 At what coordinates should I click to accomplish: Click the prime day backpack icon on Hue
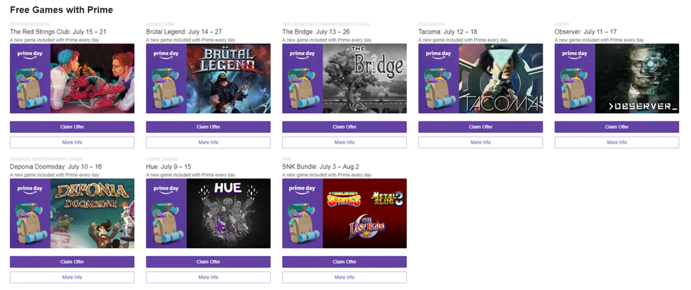click(x=166, y=223)
